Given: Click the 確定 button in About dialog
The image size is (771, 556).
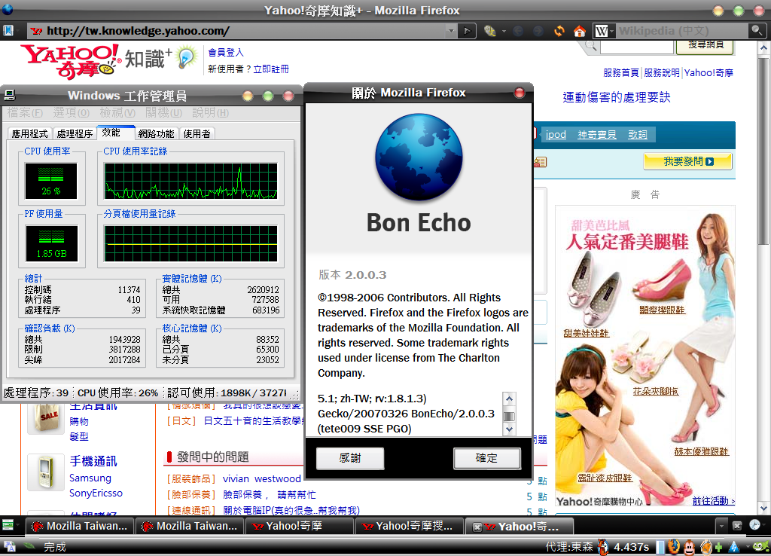Looking at the screenshot, I should tap(486, 458).
